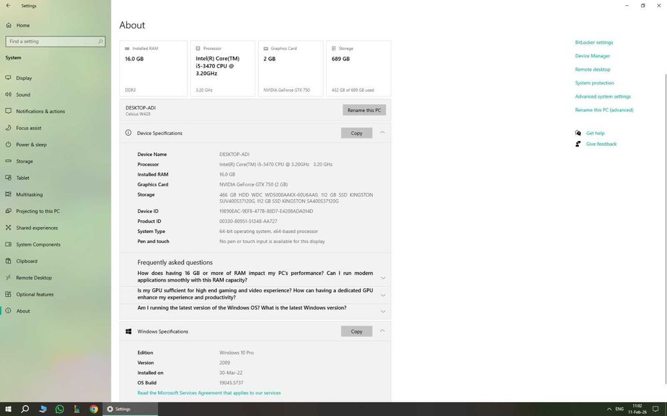667x416 pixels.
Task: Click the Device ID value 19E90EAC
Action: (266, 212)
